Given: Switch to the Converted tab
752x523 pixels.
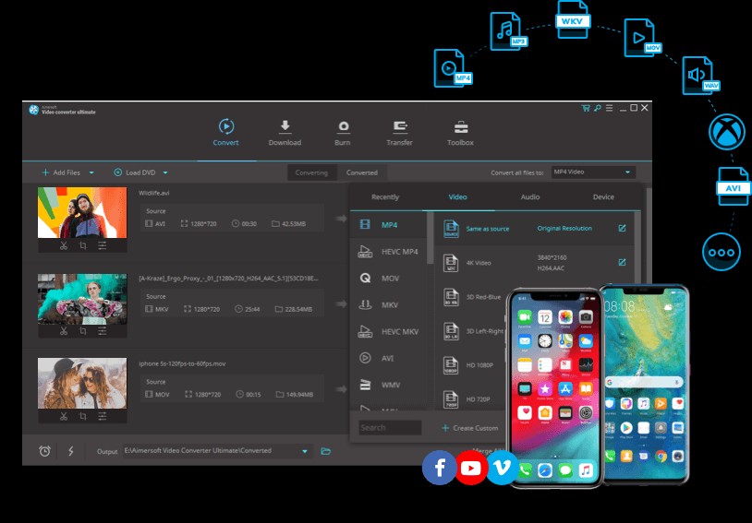Looking at the screenshot, I should (x=362, y=172).
